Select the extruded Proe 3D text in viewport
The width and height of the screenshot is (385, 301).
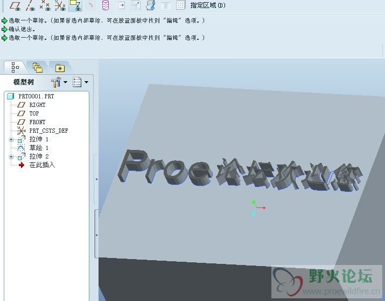pos(165,168)
